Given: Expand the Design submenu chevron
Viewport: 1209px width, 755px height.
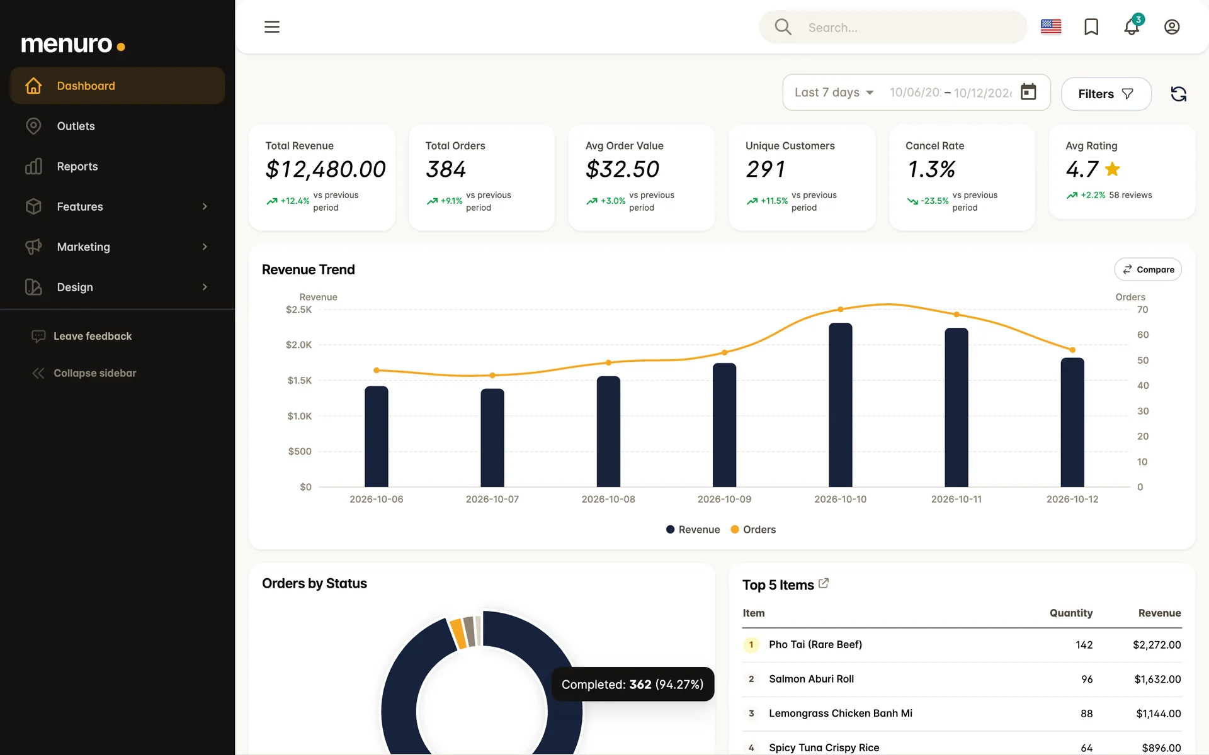Looking at the screenshot, I should (x=205, y=287).
